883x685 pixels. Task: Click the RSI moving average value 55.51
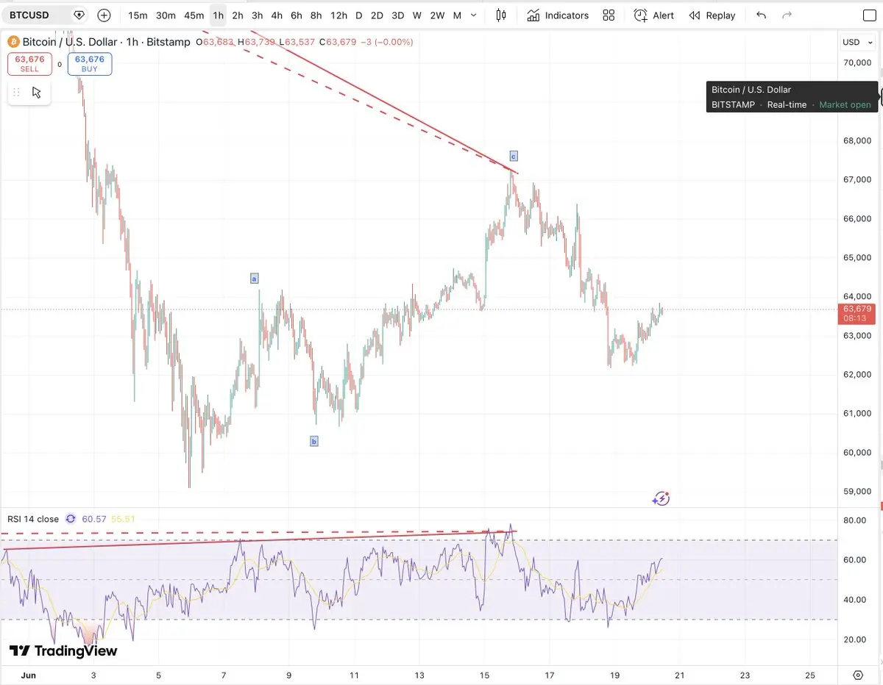[123, 519]
